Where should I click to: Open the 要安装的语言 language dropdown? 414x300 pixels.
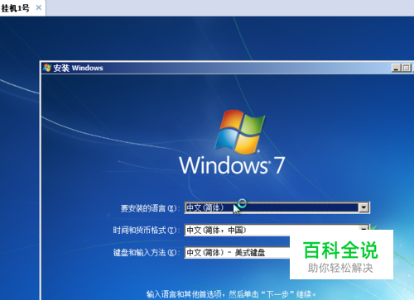(x=277, y=207)
